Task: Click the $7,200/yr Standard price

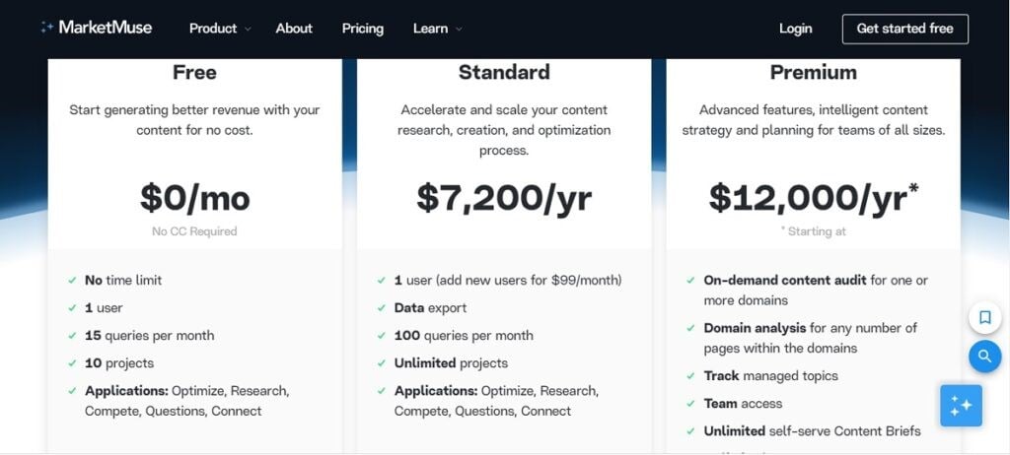Action: pyautogui.click(x=504, y=198)
